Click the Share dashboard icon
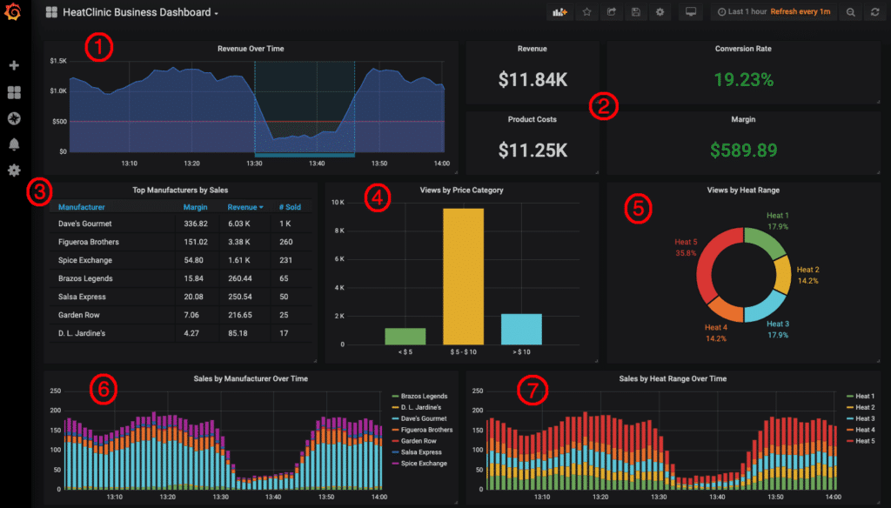891x508 pixels. click(x=612, y=12)
